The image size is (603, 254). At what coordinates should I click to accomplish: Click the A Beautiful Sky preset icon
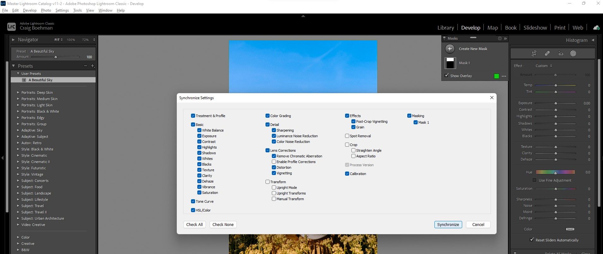coord(24,80)
